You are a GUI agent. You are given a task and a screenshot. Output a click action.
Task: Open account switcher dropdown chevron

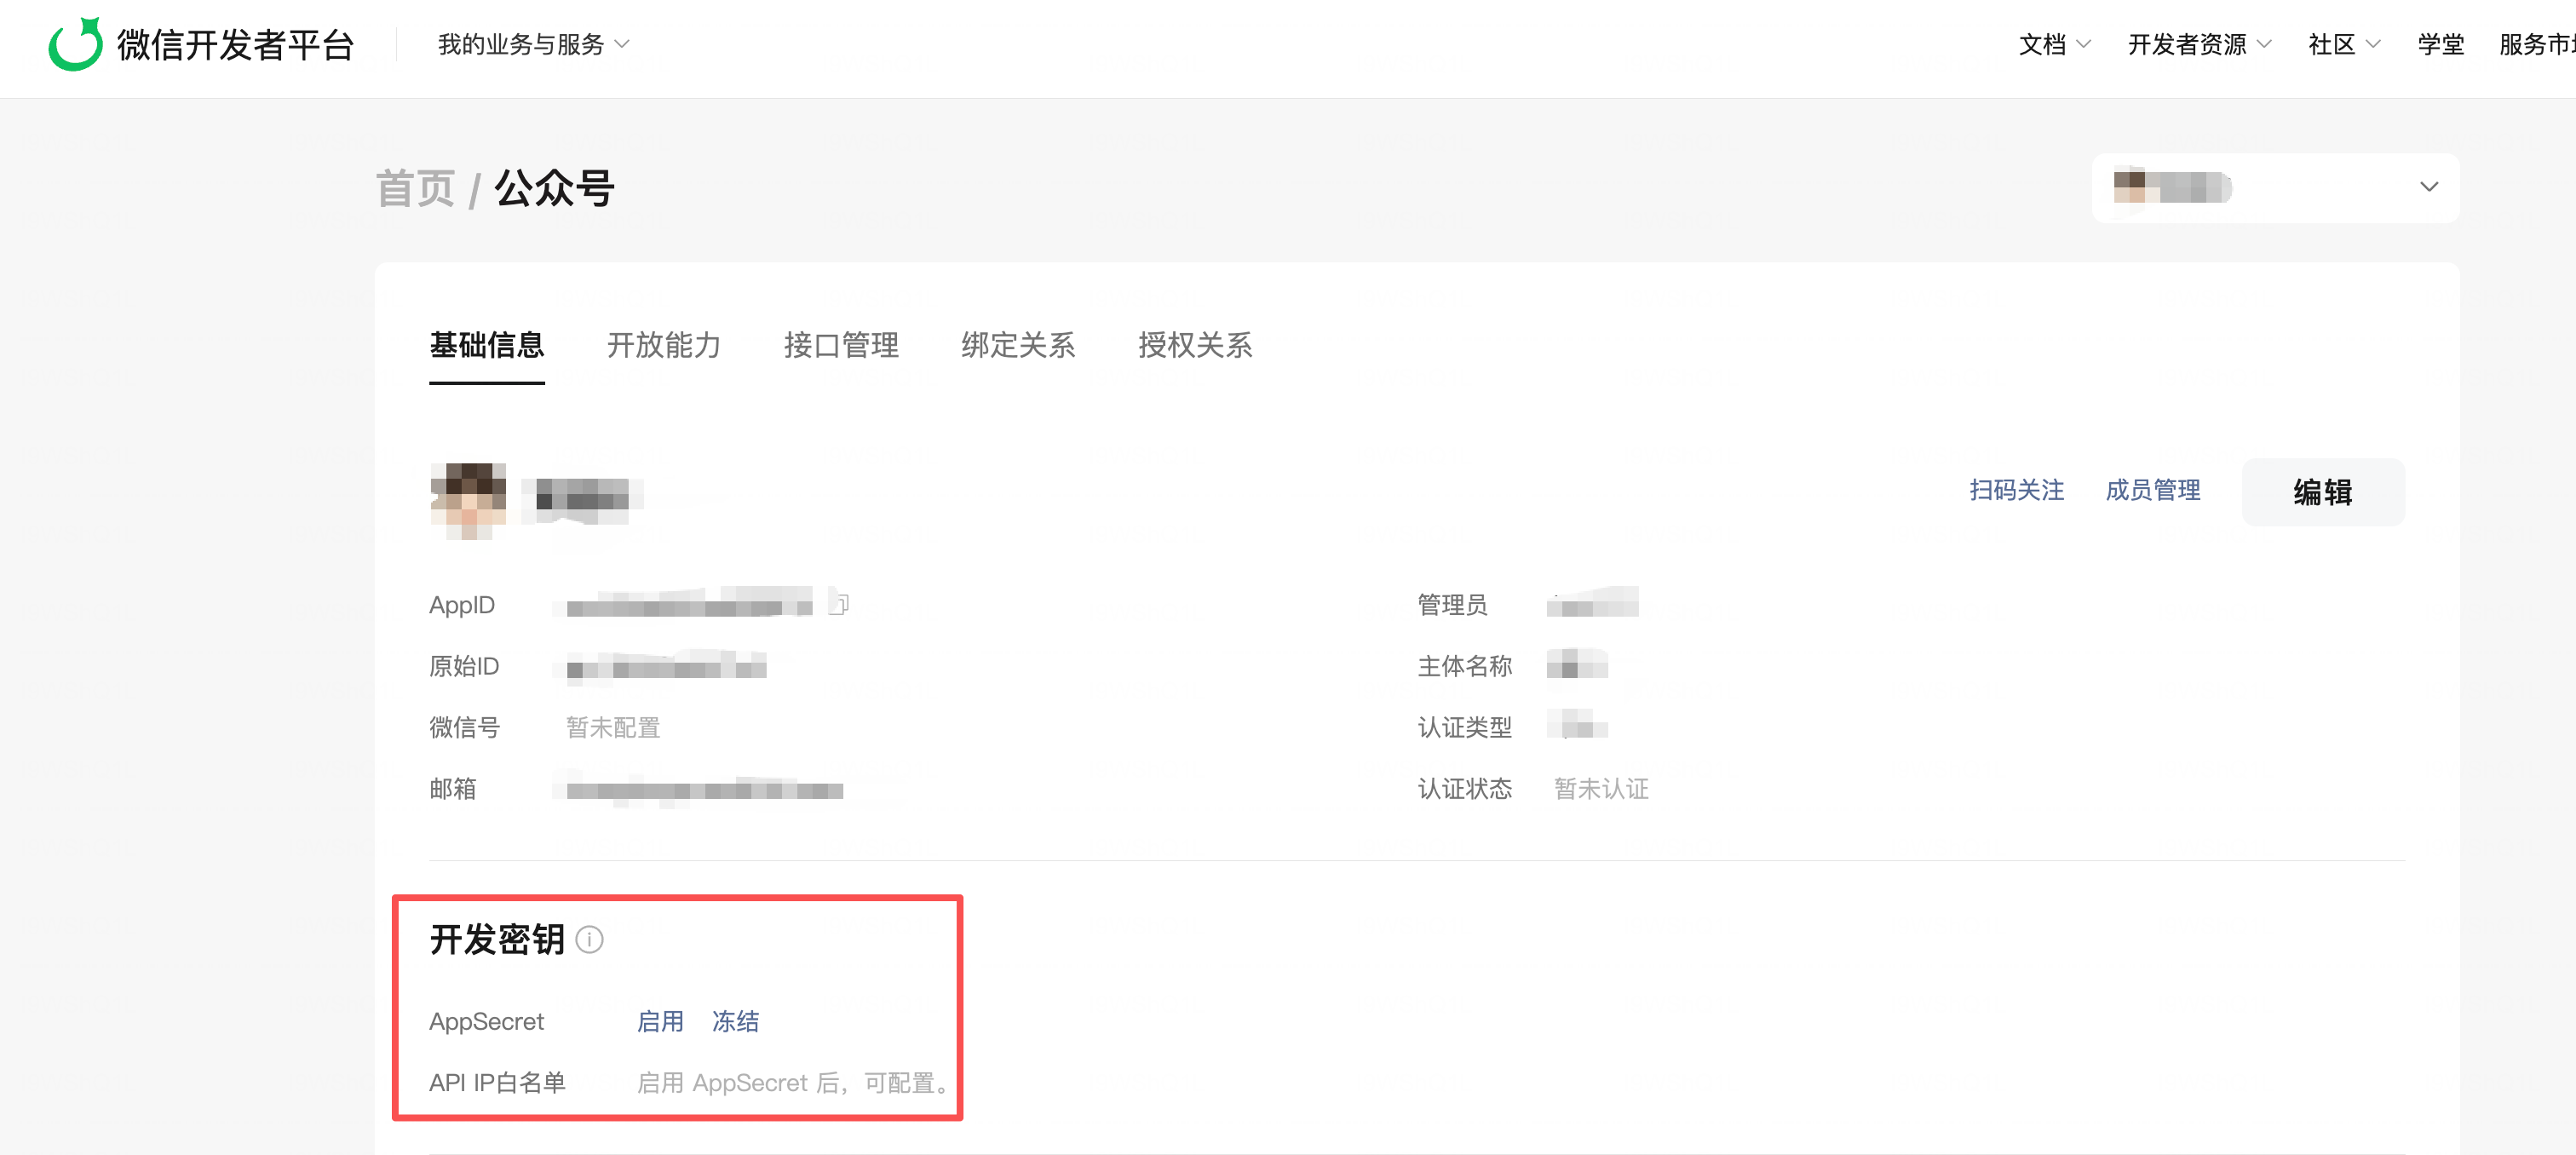(2428, 187)
